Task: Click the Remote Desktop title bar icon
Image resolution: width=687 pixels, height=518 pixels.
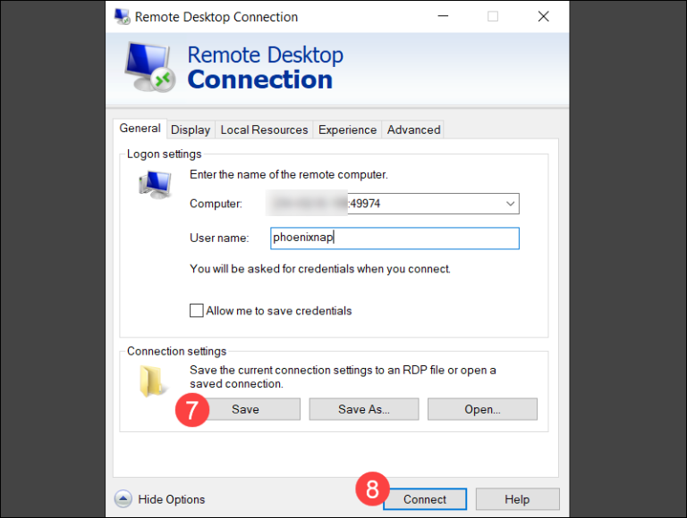Action: click(123, 17)
